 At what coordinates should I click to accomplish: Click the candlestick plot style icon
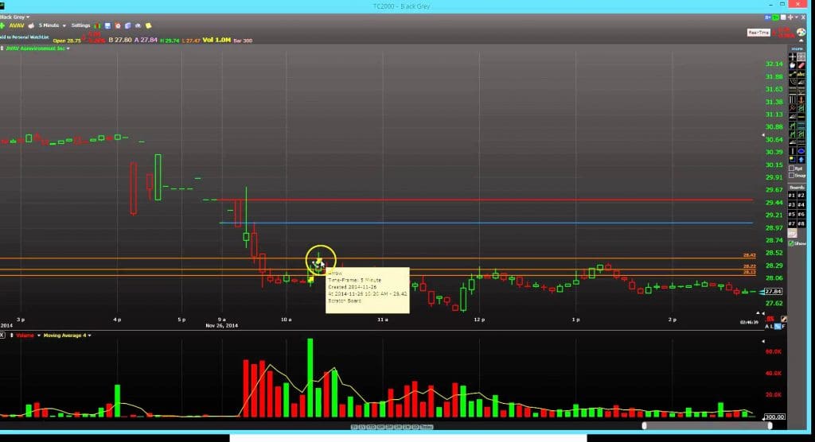click(x=97, y=25)
